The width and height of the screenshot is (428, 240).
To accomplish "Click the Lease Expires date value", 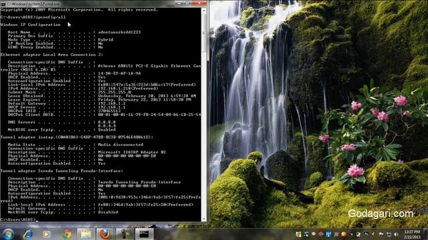I will click(144, 100).
